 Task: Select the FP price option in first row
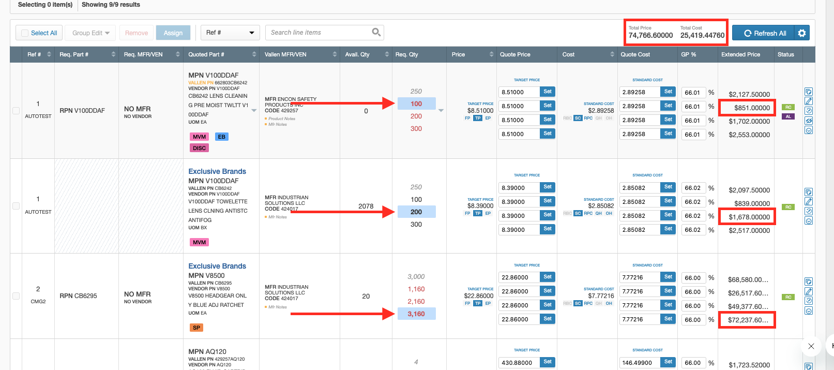pos(467,119)
